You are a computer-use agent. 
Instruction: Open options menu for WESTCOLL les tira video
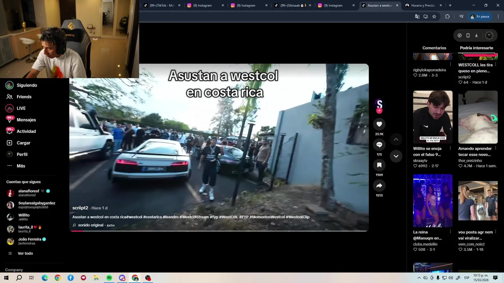(495, 64)
